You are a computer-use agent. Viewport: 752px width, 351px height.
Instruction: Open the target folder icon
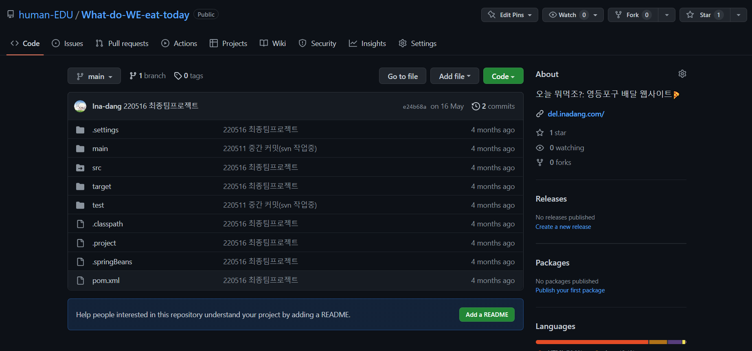click(x=80, y=186)
